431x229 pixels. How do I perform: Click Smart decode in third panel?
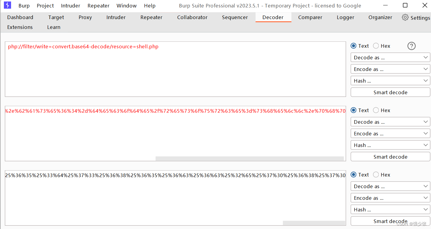[x=390, y=221]
